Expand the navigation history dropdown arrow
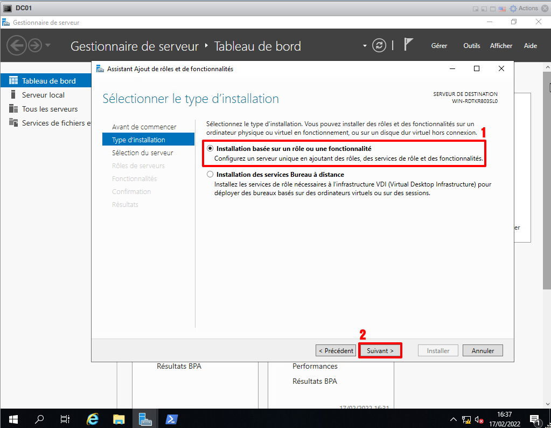Image resolution: width=551 pixels, height=428 pixels. click(x=48, y=45)
